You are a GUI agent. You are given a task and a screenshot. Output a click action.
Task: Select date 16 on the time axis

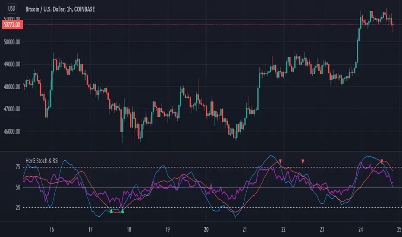point(51,229)
